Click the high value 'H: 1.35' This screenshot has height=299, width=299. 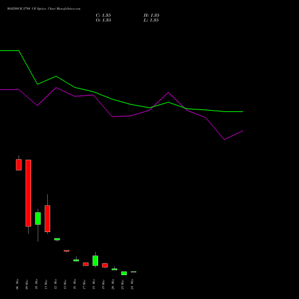click(x=151, y=16)
